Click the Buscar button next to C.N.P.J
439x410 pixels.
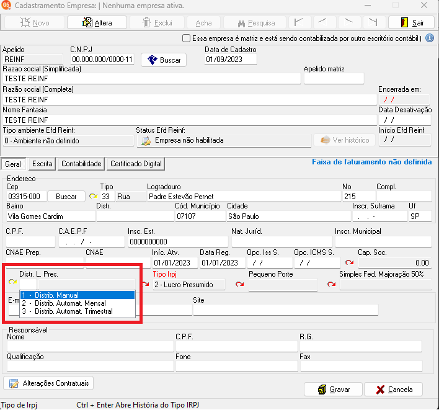(x=164, y=60)
